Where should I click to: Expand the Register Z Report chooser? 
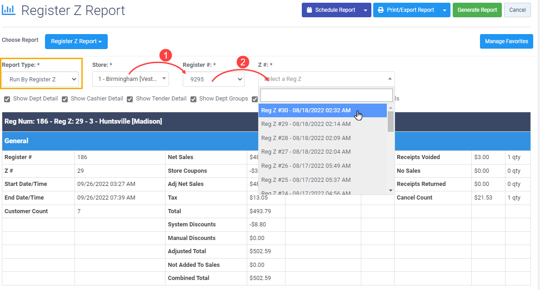[76, 41]
